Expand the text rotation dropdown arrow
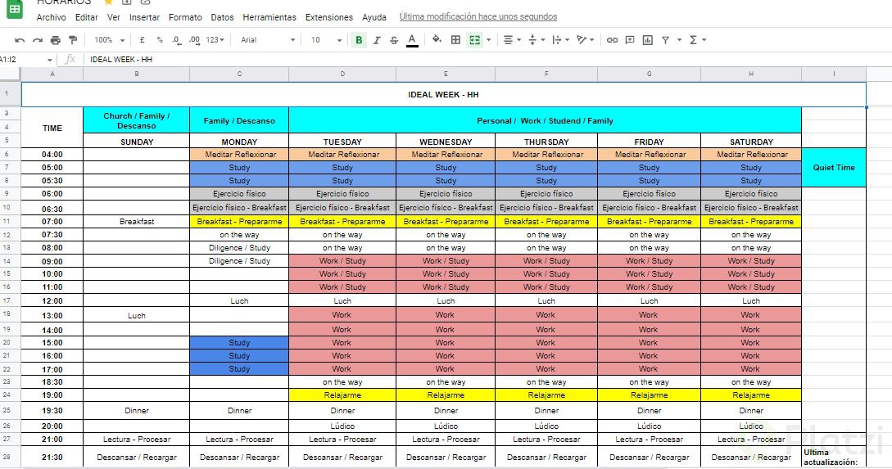Viewport: 892px width, 469px height. pos(592,40)
